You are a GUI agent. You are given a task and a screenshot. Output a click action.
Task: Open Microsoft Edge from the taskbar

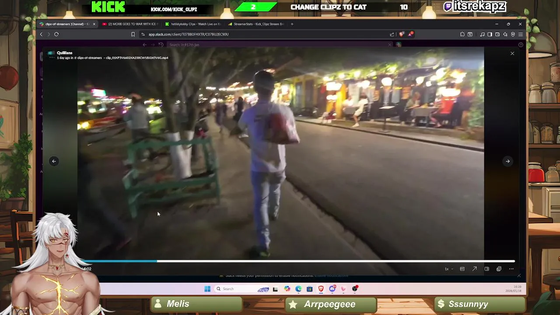click(298, 289)
